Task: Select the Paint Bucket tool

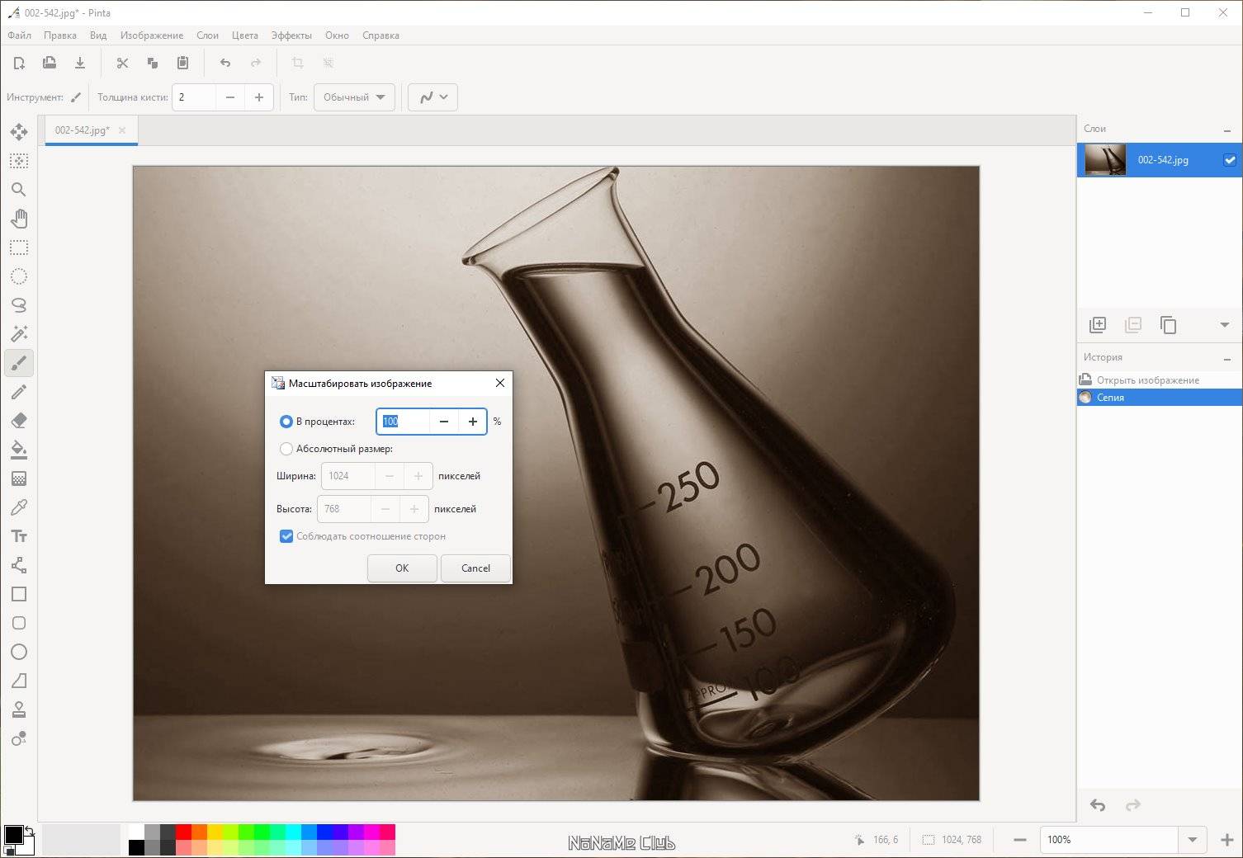Action: (x=19, y=450)
